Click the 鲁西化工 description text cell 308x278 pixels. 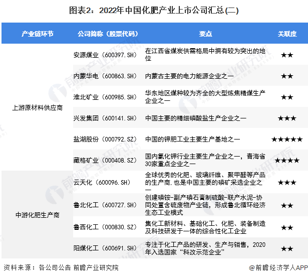pos(205,227)
